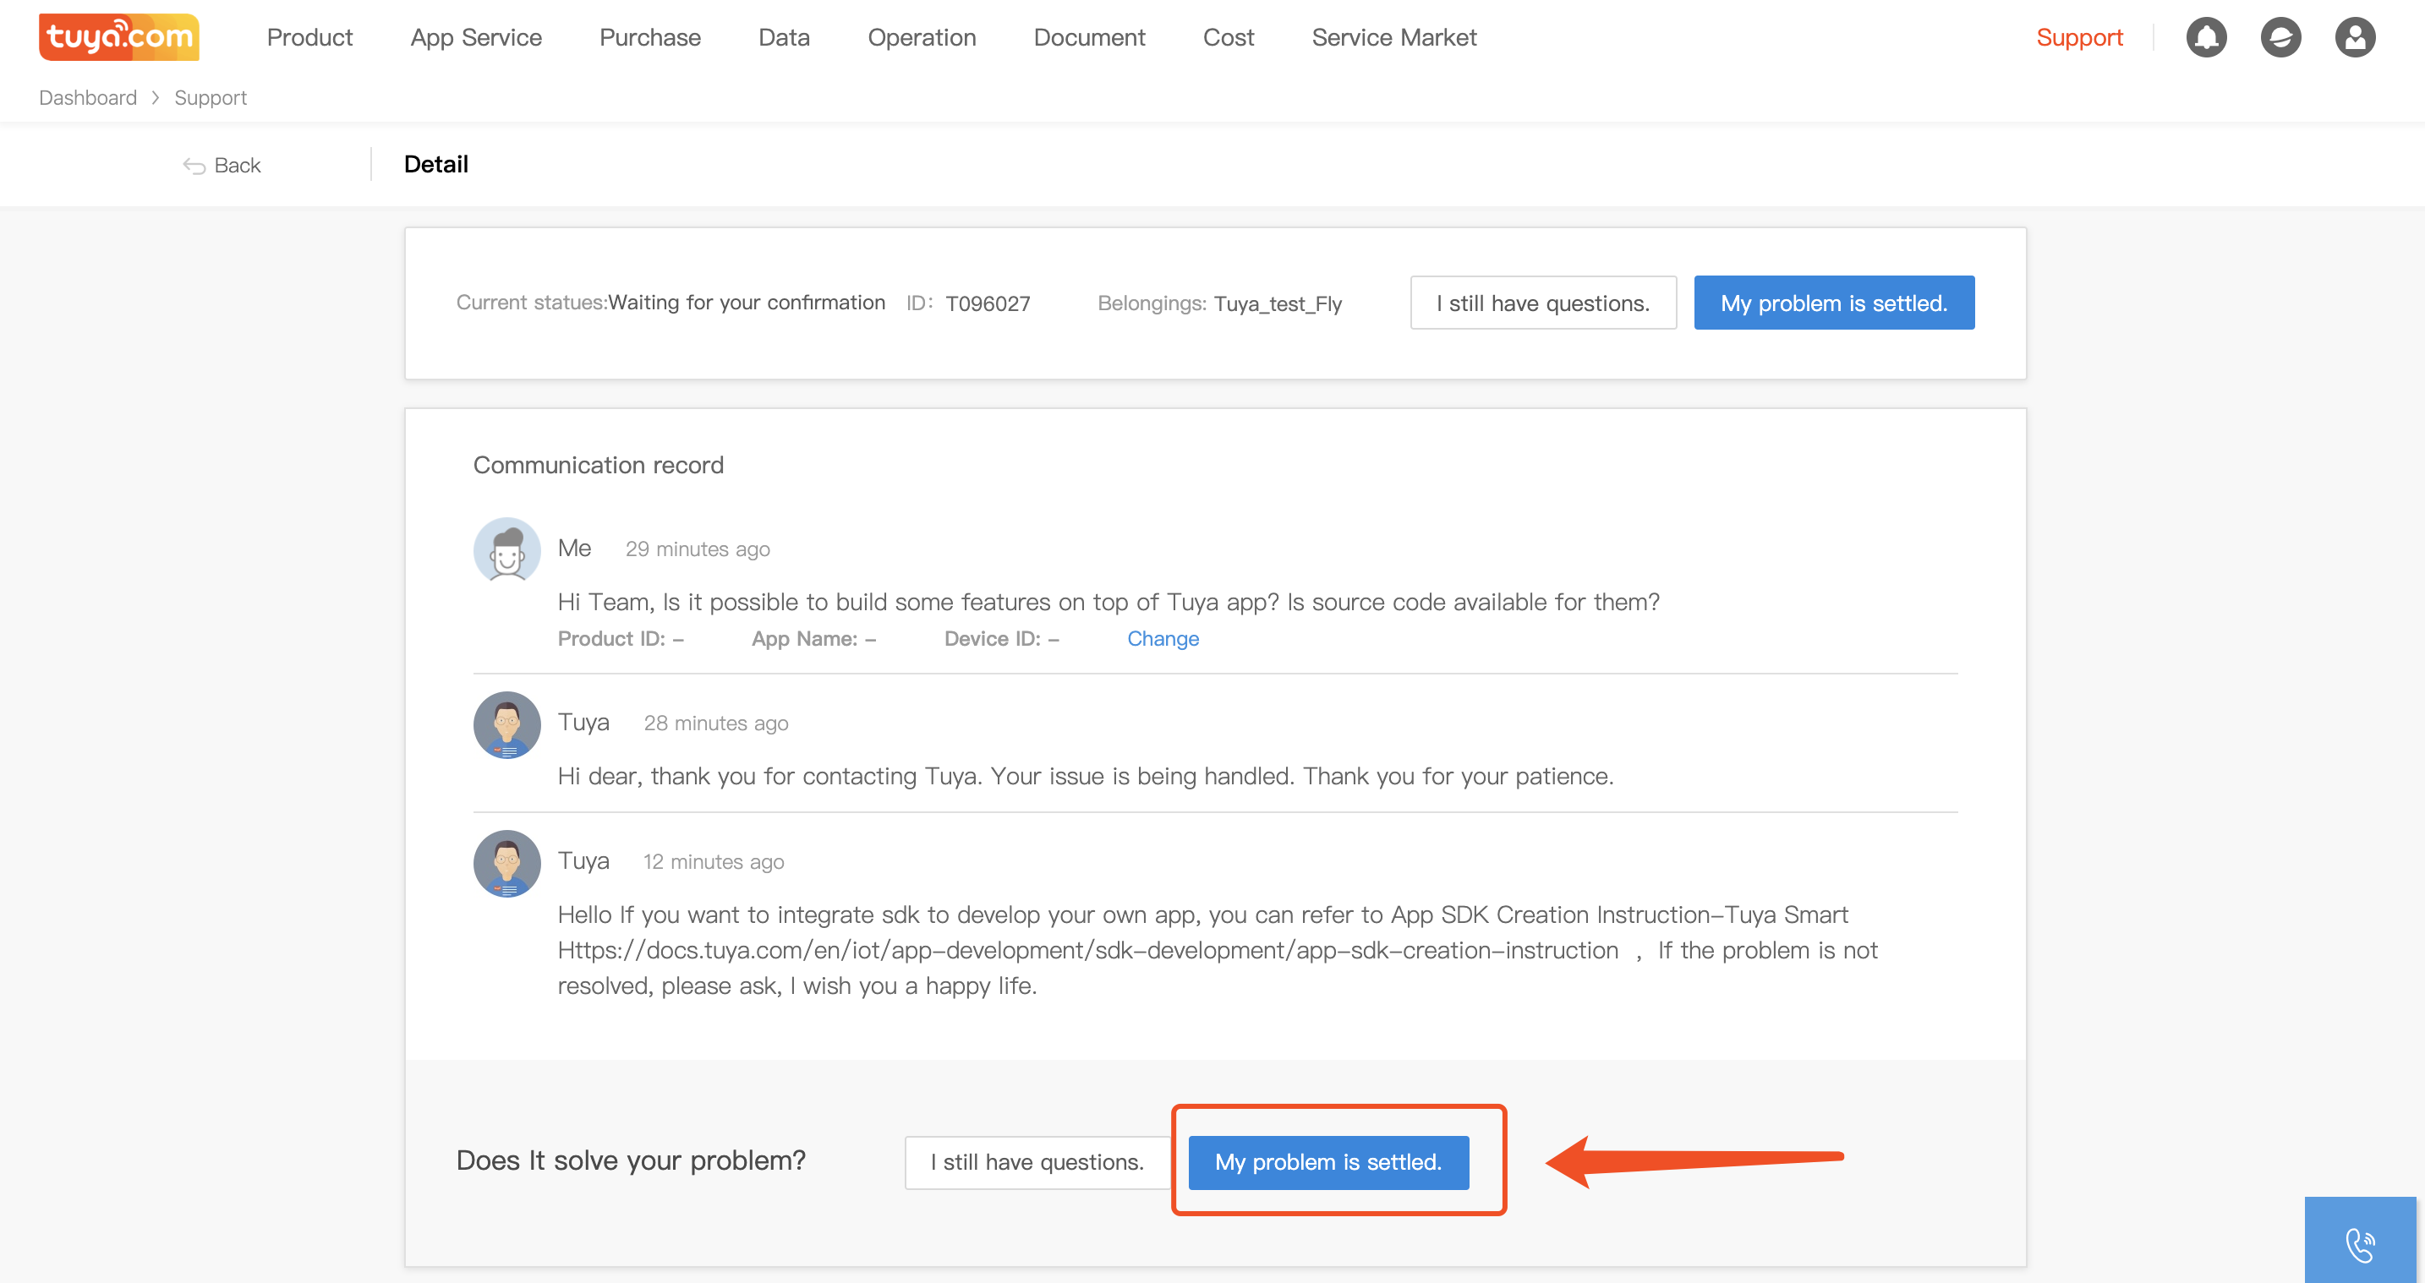Go to Dashboard breadcrumb
Viewport: 2425px width, 1283px height.
[x=88, y=98]
